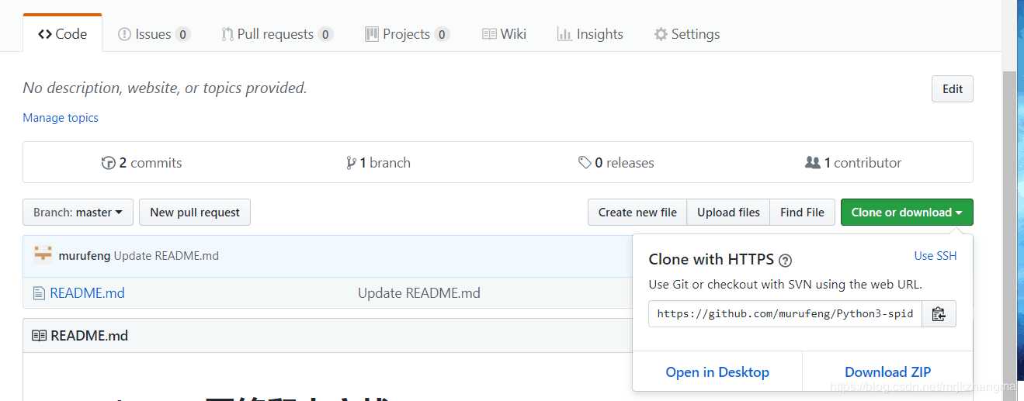Expand the Branch: master dropdown

(x=78, y=213)
